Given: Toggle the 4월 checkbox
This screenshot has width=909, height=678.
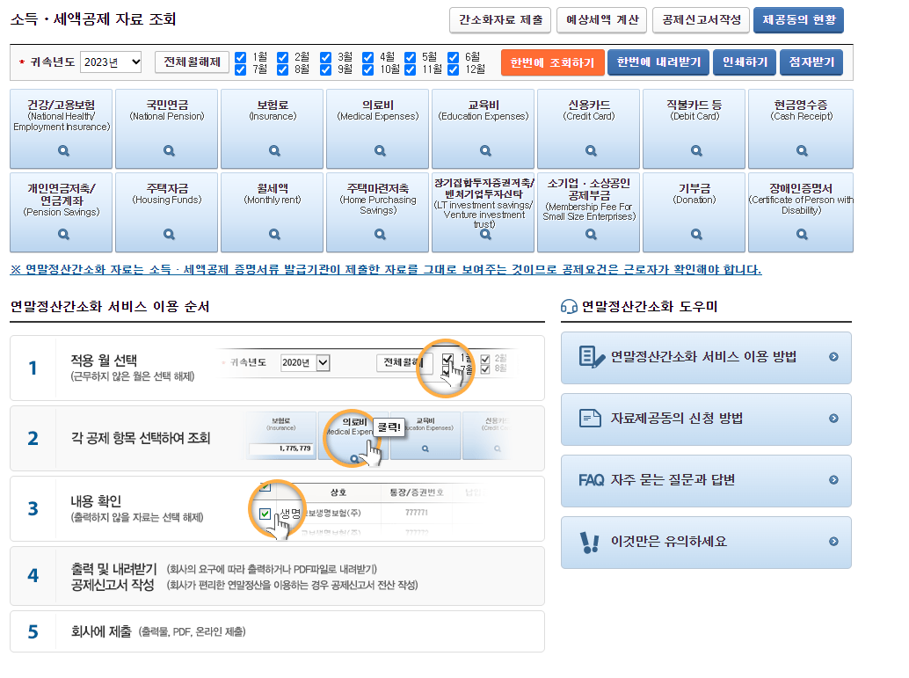Looking at the screenshot, I should click(368, 57).
